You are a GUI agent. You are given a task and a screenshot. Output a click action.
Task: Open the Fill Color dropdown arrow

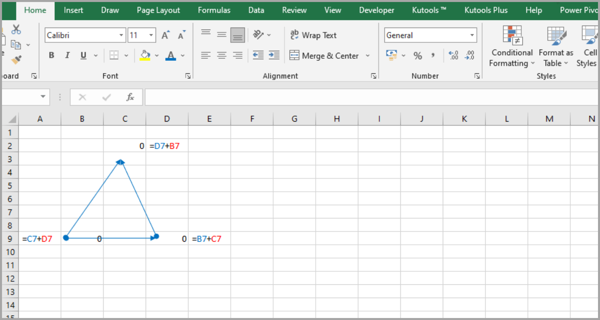(x=156, y=55)
